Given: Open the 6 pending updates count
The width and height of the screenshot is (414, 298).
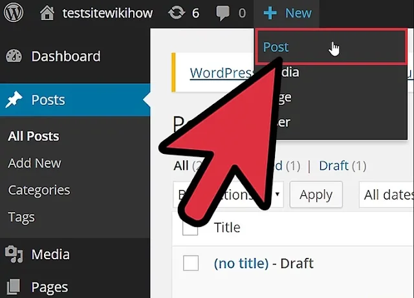Looking at the screenshot, I should point(195,13).
